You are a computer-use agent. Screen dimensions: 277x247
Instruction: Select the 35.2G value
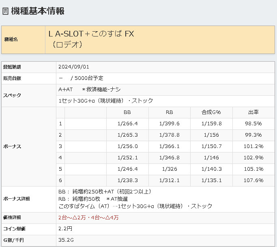[x=66, y=240]
